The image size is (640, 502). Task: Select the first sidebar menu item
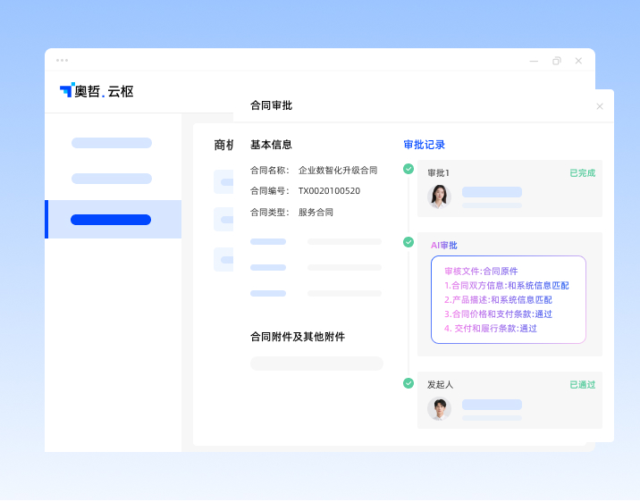click(x=111, y=143)
